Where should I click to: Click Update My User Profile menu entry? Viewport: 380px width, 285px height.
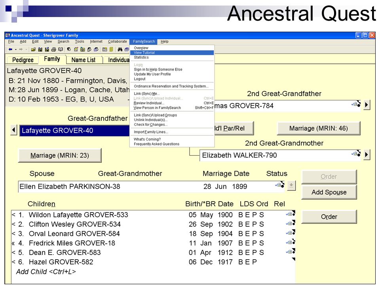click(x=172, y=74)
